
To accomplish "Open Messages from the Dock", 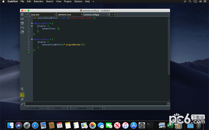I will click(x=101, y=125).
